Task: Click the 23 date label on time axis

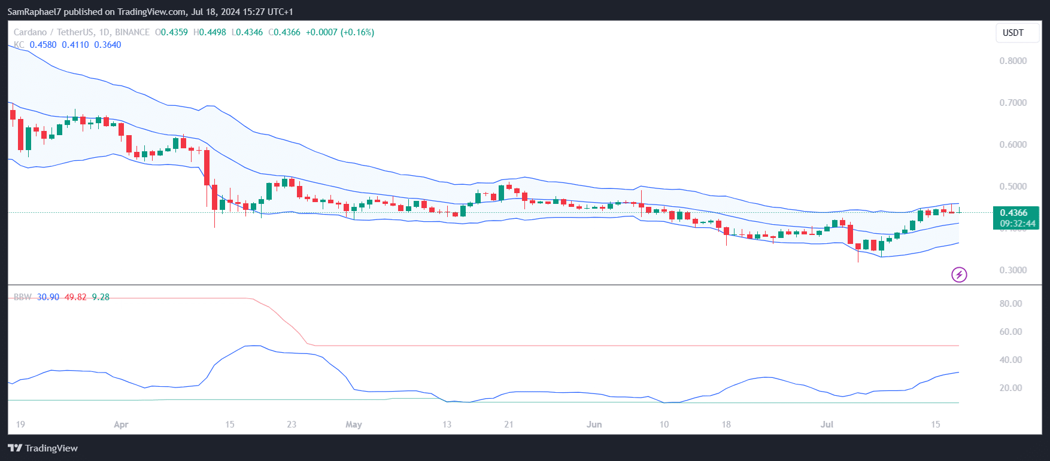Action: 292,425
